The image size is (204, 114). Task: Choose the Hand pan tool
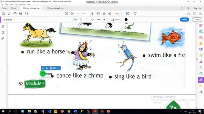coord(98,13)
